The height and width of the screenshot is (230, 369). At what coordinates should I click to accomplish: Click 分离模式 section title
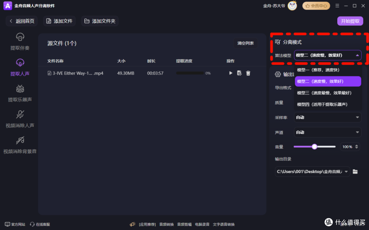292,42
